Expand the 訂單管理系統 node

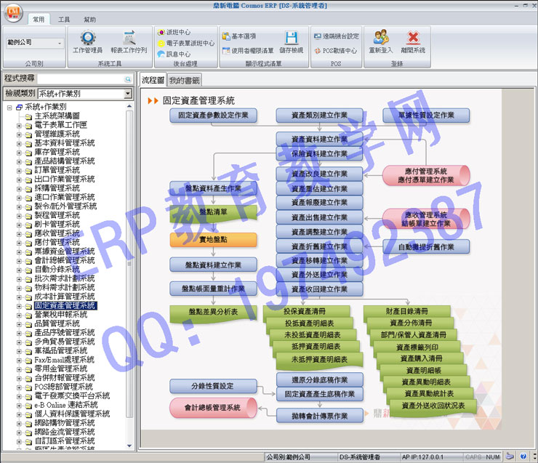[x=19, y=171]
